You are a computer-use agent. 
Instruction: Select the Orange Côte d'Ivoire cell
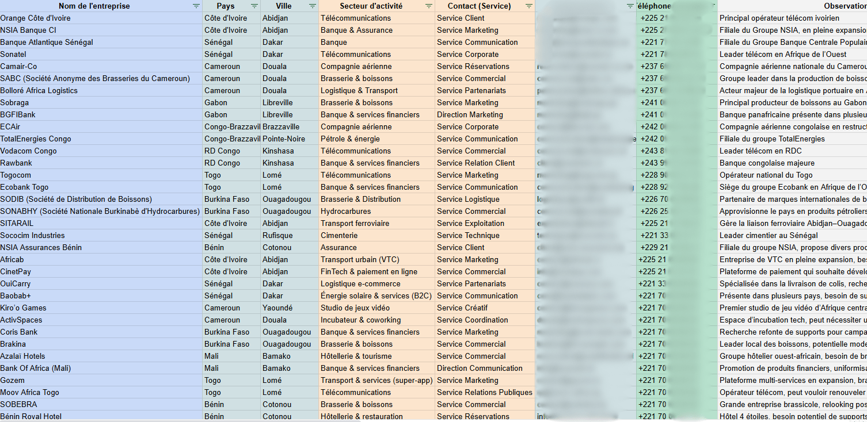35,18
